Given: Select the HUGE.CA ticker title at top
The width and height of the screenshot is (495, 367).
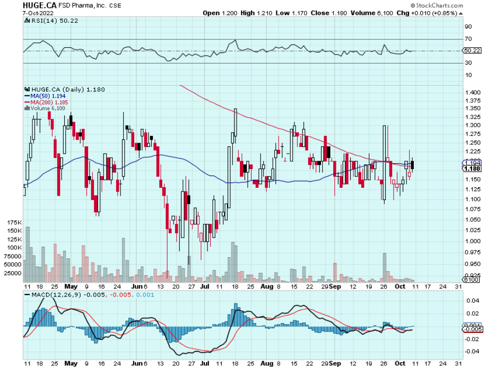Looking at the screenshot, I should [x=40, y=5].
